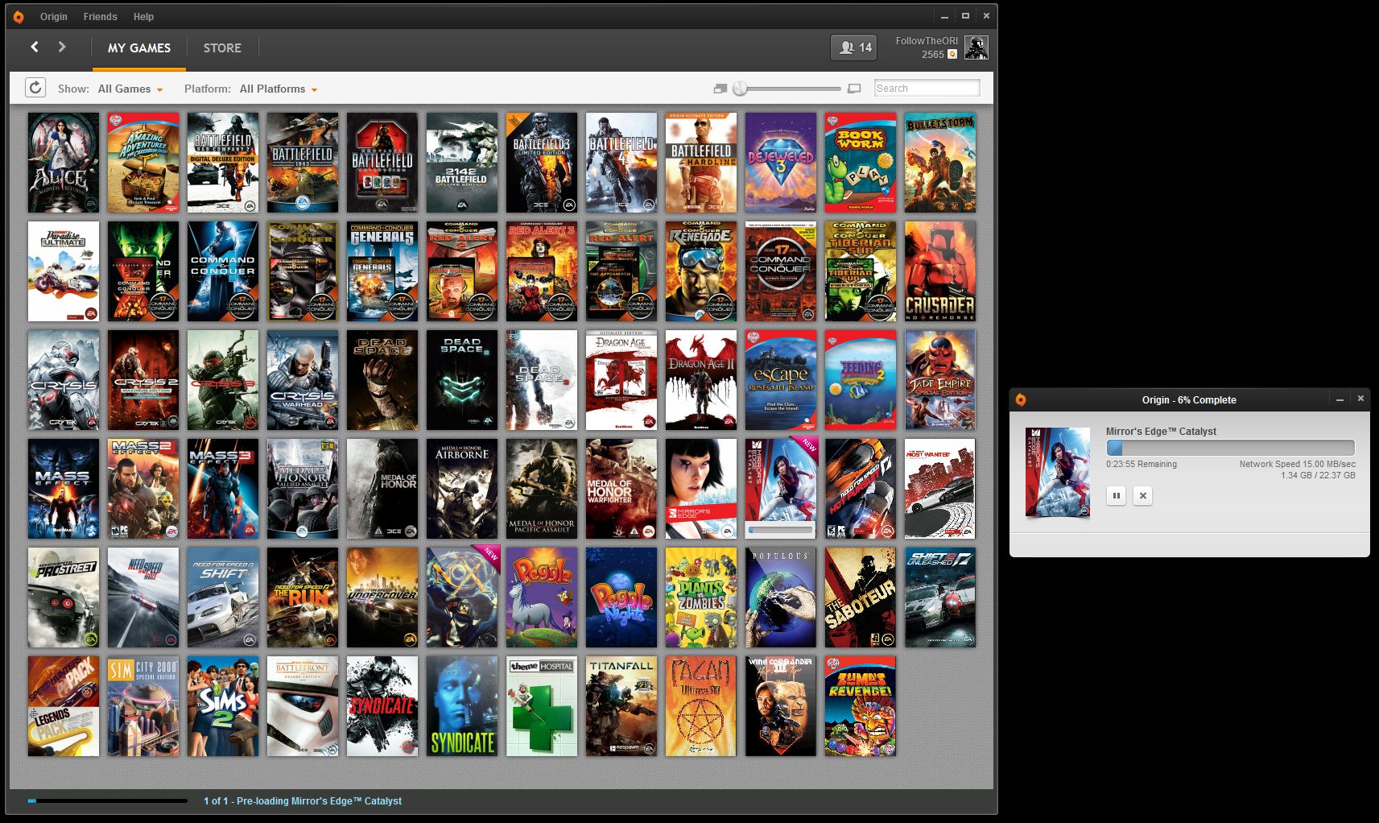Select the Dead Space 3 tile
The image size is (1379, 823).
(542, 380)
